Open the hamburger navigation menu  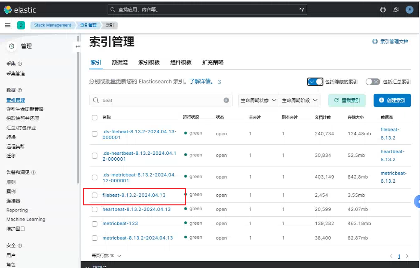[x=8, y=25]
